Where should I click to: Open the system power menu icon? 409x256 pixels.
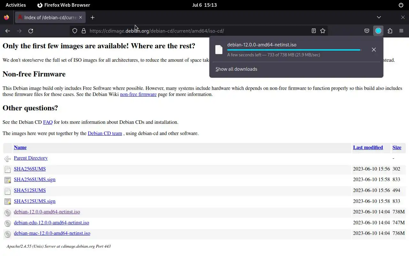click(401, 5)
